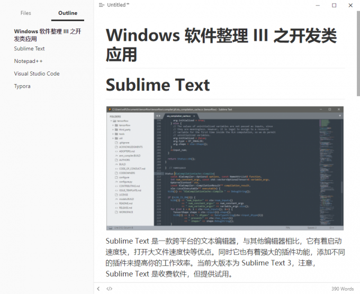Maximize the Typora window
Screen dimensions: 360x294
coord(334,5)
